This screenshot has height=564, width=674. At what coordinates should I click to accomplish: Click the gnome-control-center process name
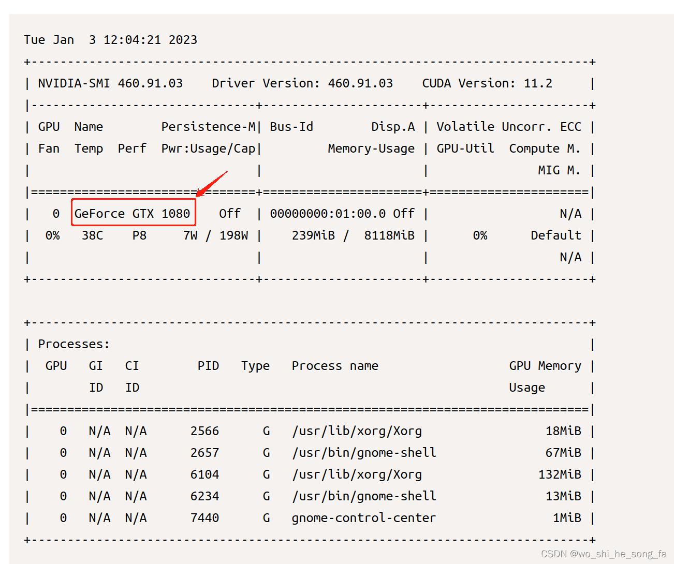pyautogui.click(x=364, y=518)
